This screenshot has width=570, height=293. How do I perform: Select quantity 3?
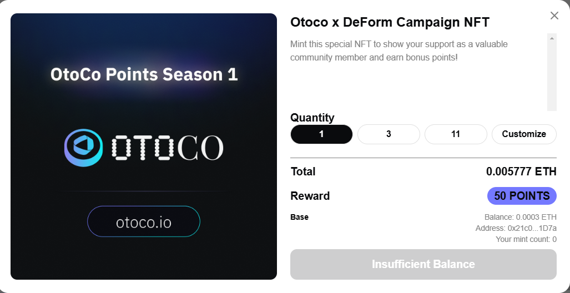(x=389, y=134)
